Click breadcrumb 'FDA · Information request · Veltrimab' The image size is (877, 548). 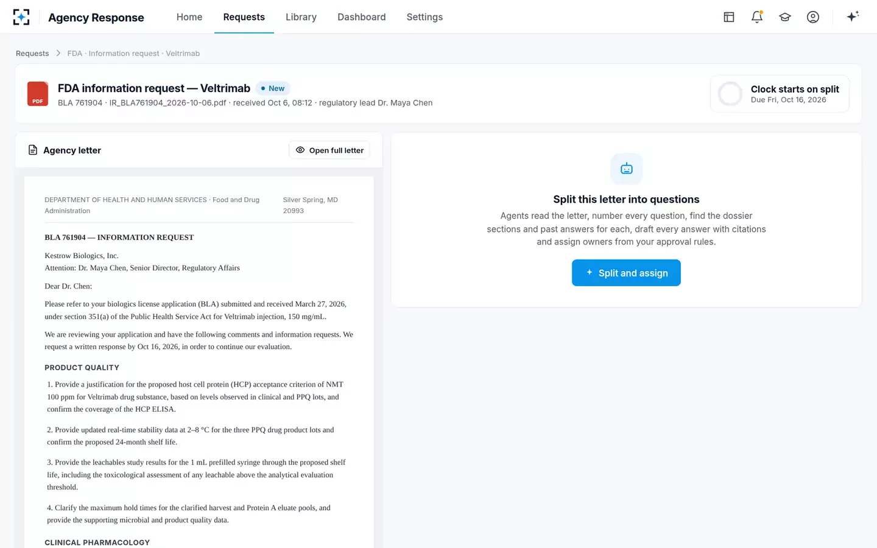pos(133,54)
